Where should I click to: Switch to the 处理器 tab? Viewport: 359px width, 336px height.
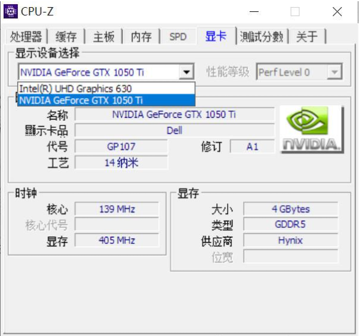click(26, 36)
